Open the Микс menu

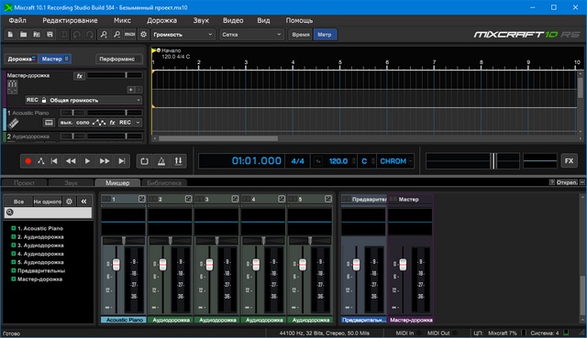pos(122,20)
